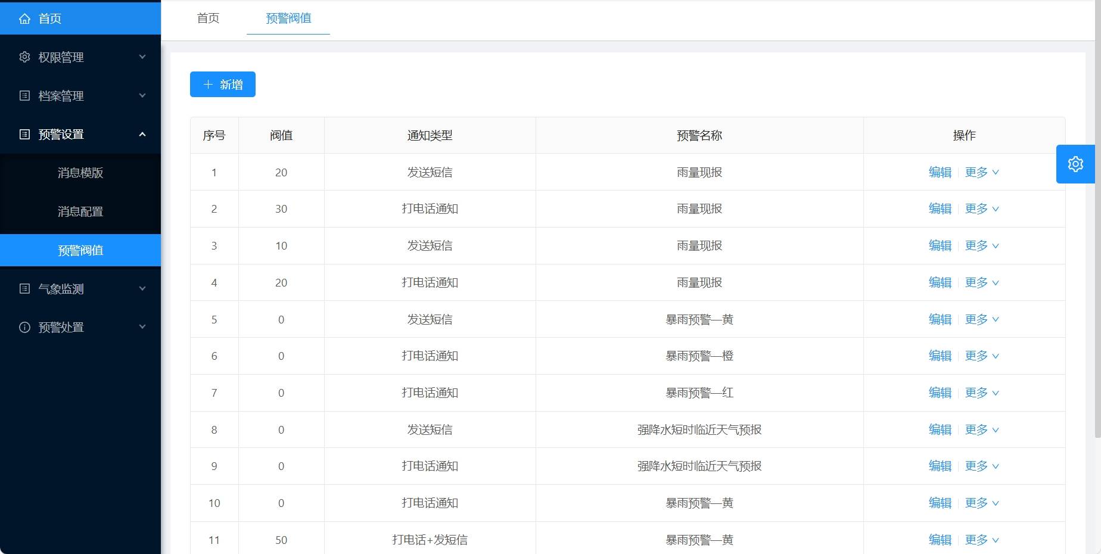Viewport: 1101px width, 554px height.
Task: Open 消息模版 in the sidebar
Action: tap(80, 173)
